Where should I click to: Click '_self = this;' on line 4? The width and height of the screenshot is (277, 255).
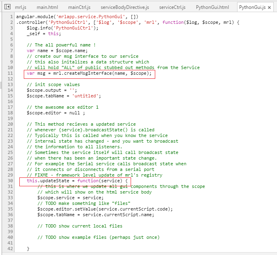pyautogui.click(x=44, y=34)
